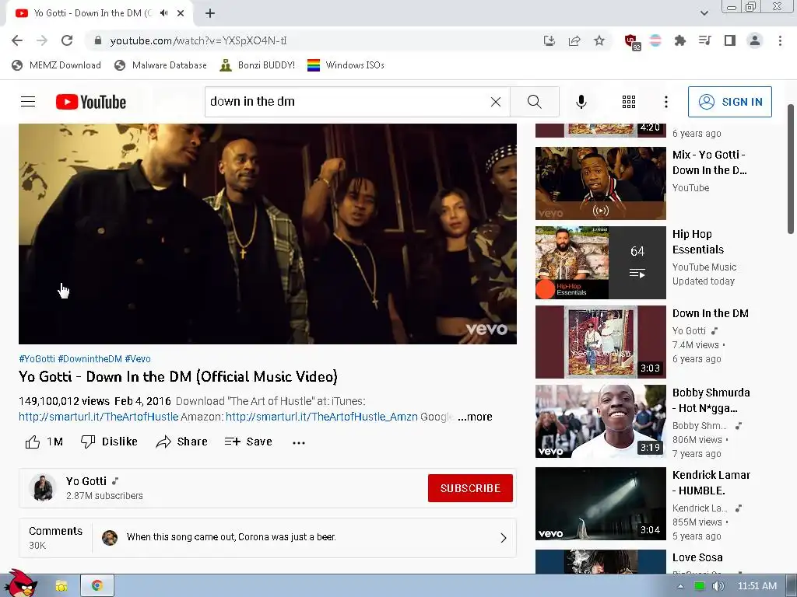Bookmark this page with the star icon
Viewport: 797px width, 597px height.
pyautogui.click(x=599, y=40)
